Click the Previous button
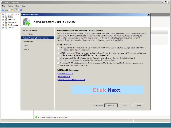 click(98, 106)
